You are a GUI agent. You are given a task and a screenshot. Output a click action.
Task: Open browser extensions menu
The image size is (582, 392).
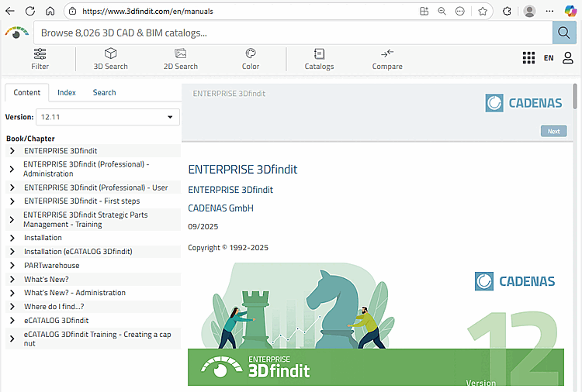pyautogui.click(x=507, y=11)
